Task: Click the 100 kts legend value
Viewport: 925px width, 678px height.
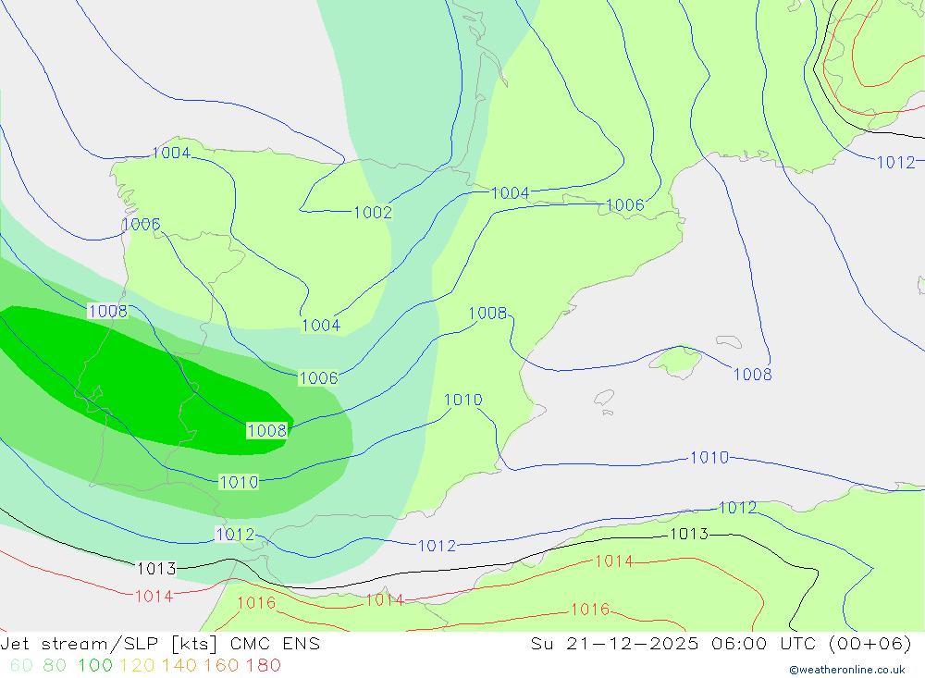Action: click(x=95, y=665)
